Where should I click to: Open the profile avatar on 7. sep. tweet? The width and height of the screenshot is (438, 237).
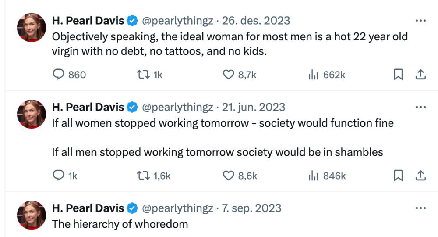32,215
